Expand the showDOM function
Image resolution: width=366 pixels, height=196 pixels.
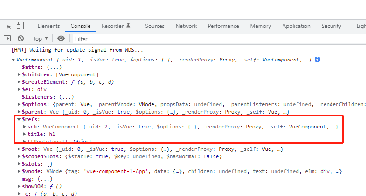click(x=19, y=186)
